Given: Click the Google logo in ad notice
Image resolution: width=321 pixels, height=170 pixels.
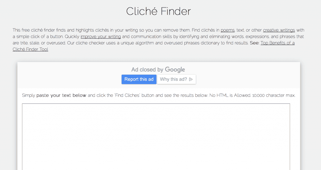Looking at the screenshot, I should click(175, 70).
